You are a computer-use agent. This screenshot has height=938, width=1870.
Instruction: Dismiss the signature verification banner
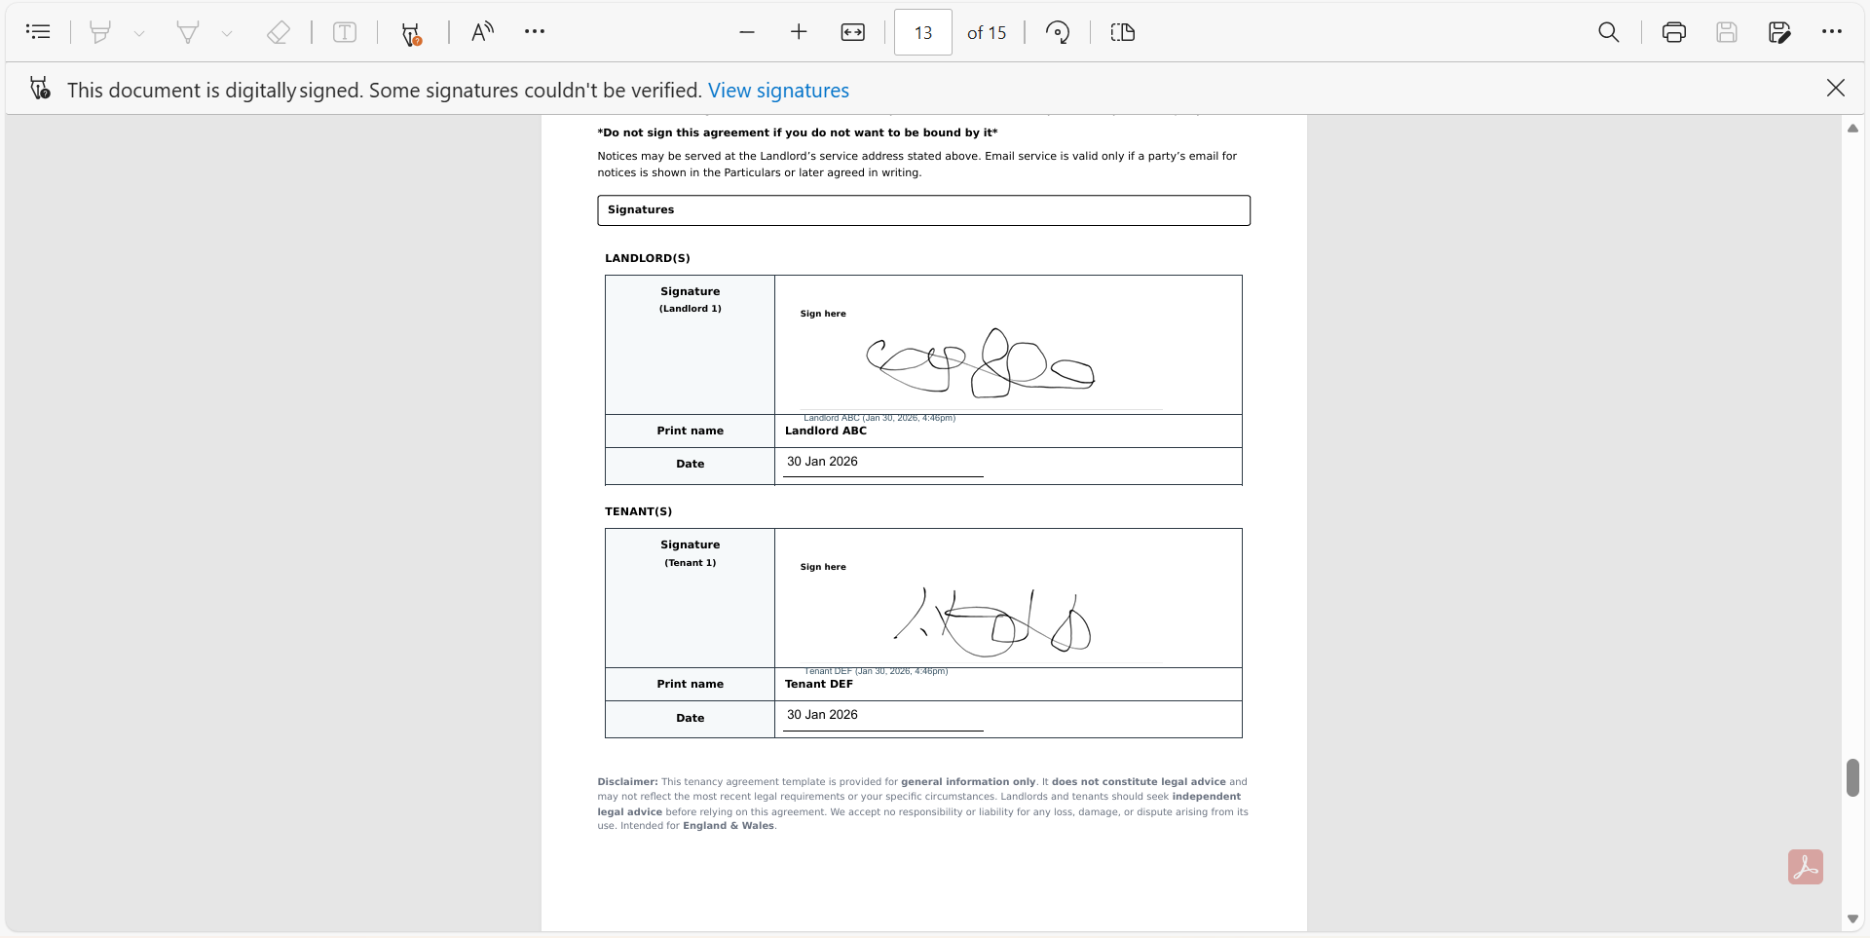click(1836, 88)
